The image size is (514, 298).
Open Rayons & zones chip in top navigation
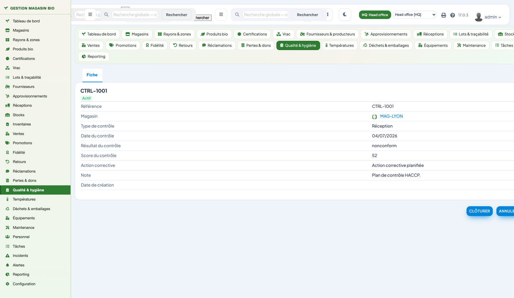[x=174, y=34]
